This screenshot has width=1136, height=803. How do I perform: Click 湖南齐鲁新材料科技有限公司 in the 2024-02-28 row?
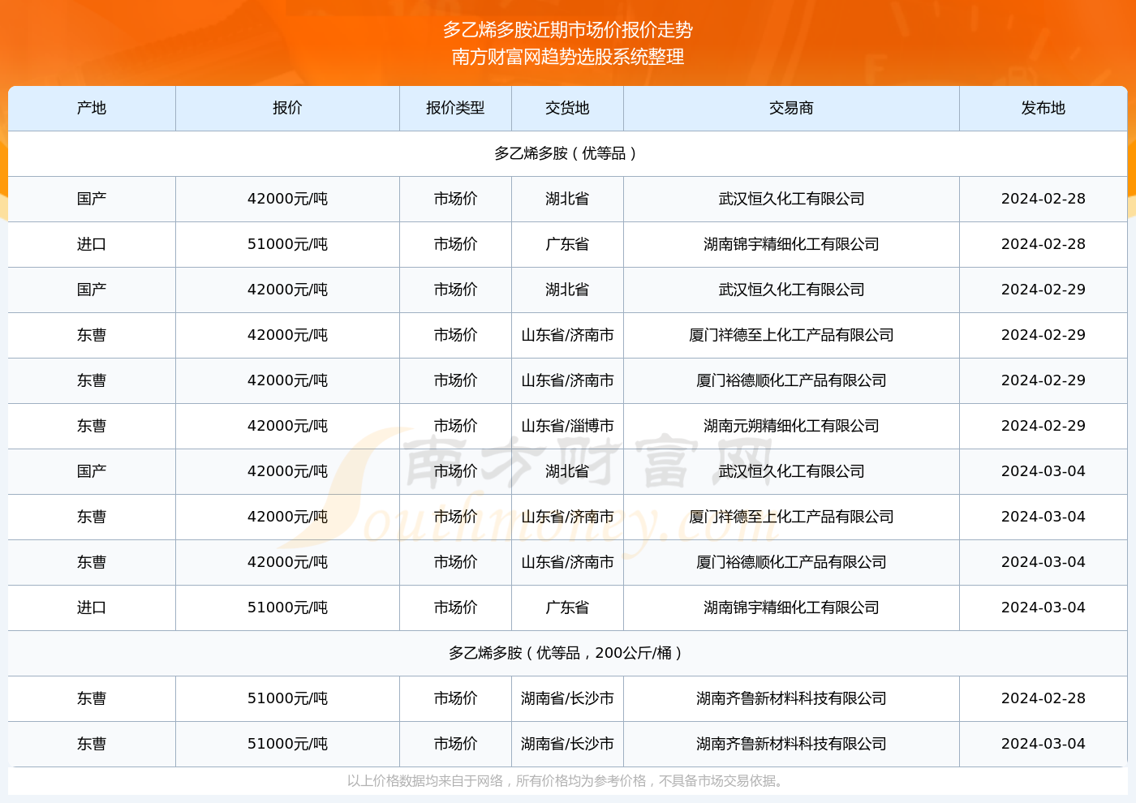click(x=791, y=698)
